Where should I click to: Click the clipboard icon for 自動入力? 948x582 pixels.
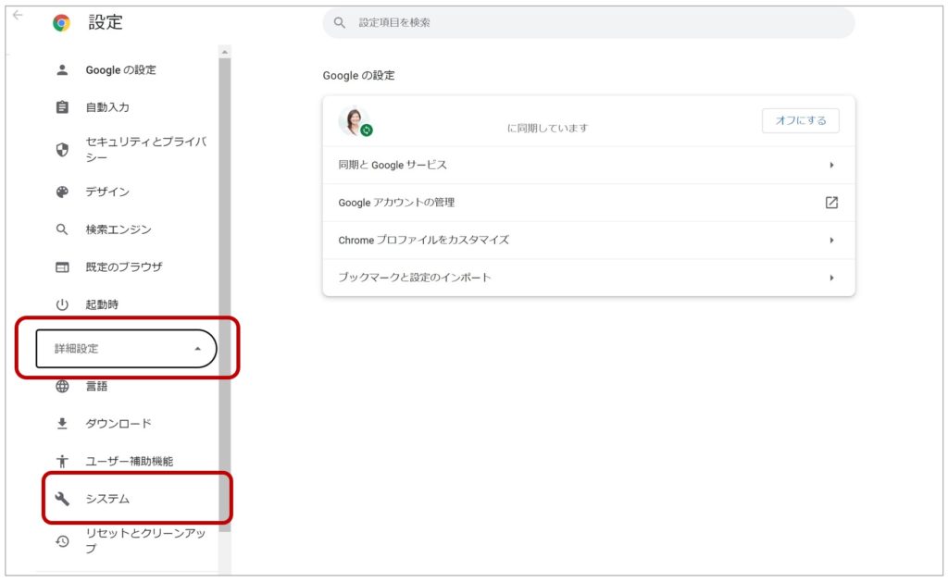pyautogui.click(x=62, y=107)
